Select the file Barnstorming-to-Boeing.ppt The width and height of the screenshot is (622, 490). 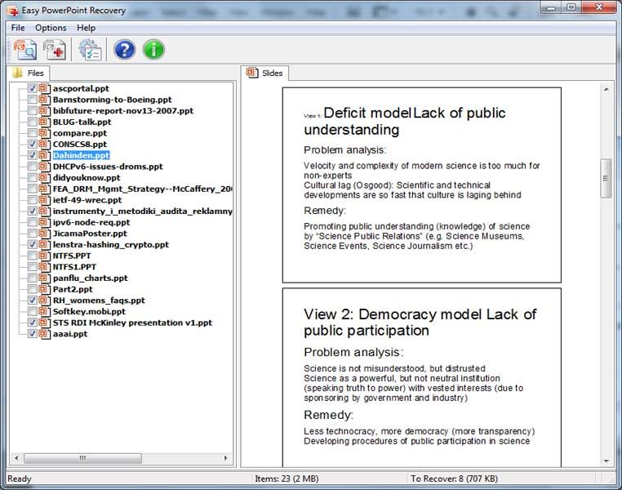113,100
